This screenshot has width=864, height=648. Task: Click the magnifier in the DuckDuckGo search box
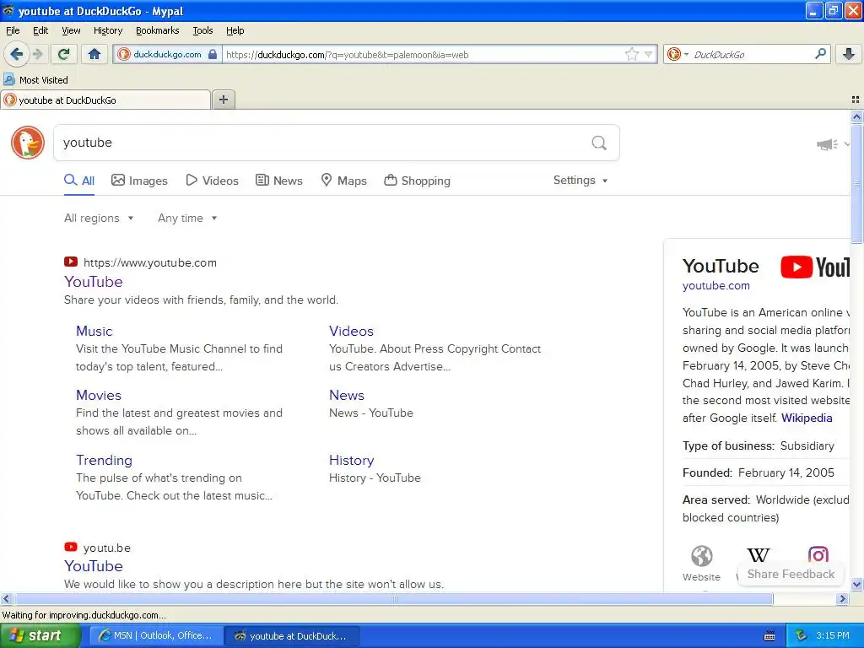[820, 54]
